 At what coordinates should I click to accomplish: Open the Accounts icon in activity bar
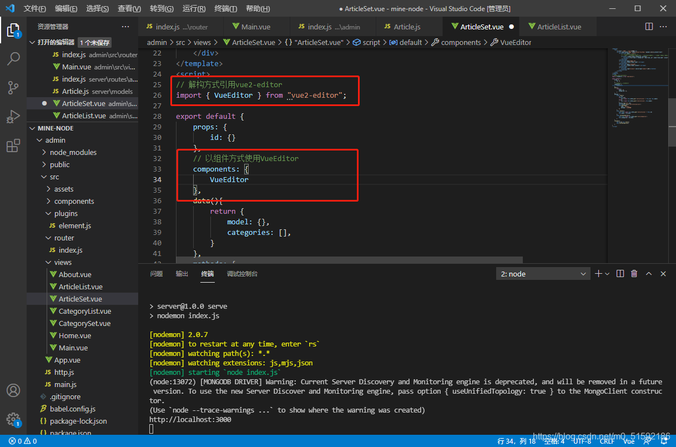tap(13, 390)
